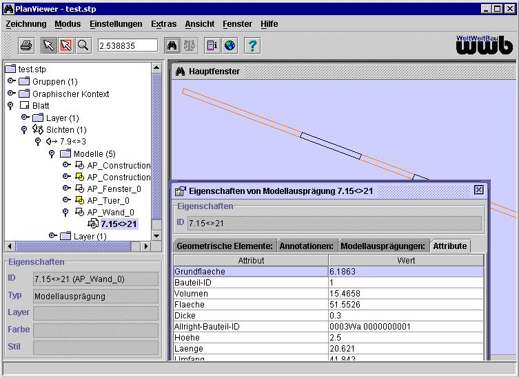This screenshot has height=377, width=519.
Task: Select the red boxed deselect arrow tool
Action: [x=66, y=45]
